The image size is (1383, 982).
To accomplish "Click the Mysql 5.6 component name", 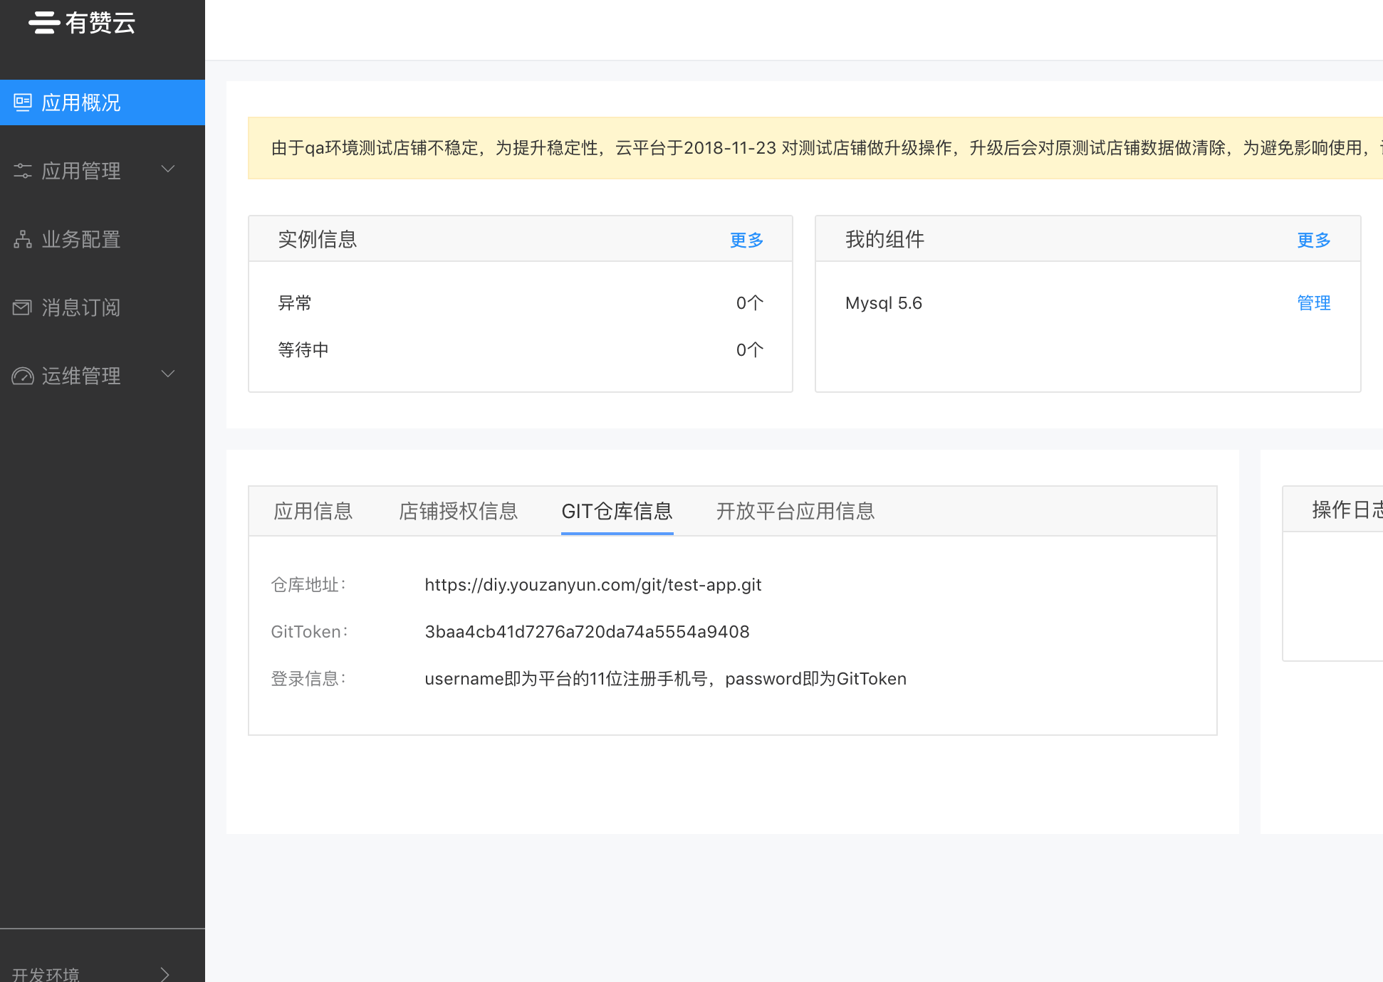I will [884, 303].
